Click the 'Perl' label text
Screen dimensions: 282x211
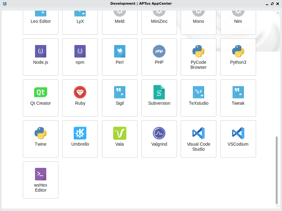[120, 62]
